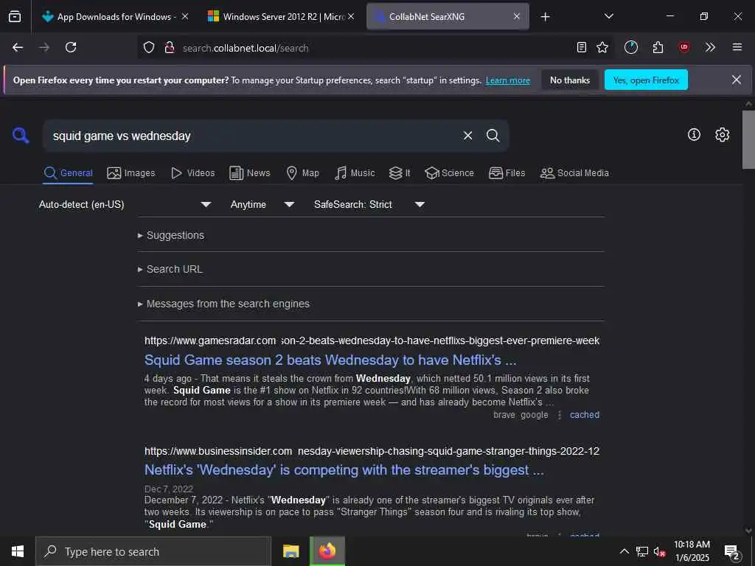Screen dimensions: 755x566
Task: Open File Explorer from taskbar
Action: pos(290,551)
